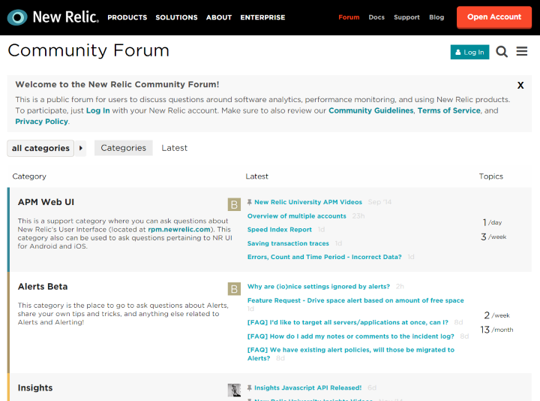The image size is (540, 401).
Task: Click the Alerts Beta user avatar B
Action: [x=234, y=289]
